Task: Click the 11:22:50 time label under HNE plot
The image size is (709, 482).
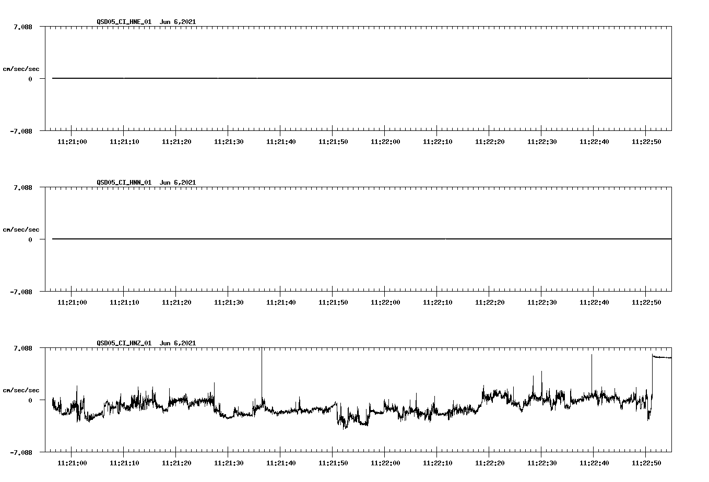Action: 646,142
